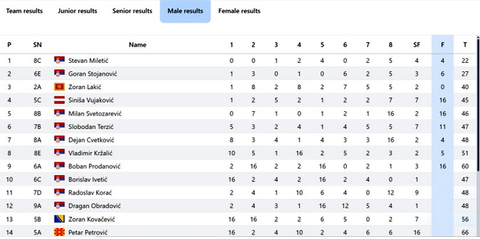480x239 pixels.
Task: Click the T total column header
Action: (465, 45)
